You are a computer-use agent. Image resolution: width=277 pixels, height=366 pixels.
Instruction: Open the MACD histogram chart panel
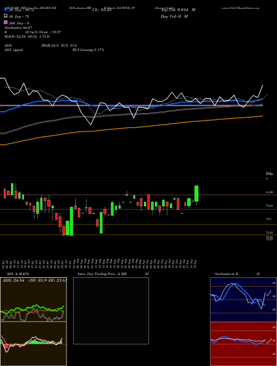(33, 344)
